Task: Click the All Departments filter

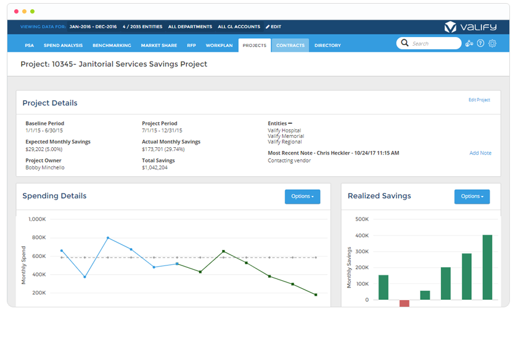Action: click(190, 26)
